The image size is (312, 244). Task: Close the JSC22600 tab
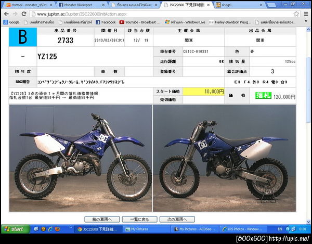coord(209,5)
